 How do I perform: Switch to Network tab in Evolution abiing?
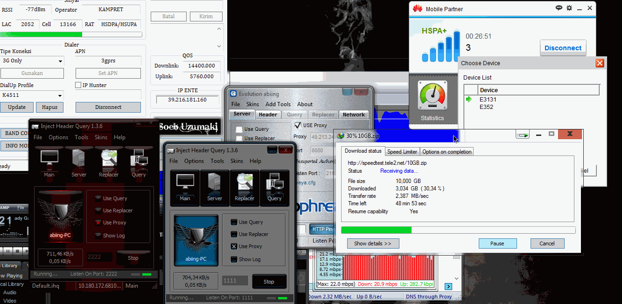click(354, 115)
